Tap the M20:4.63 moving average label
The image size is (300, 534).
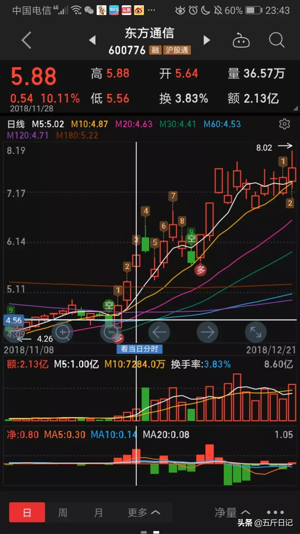click(134, 124)
